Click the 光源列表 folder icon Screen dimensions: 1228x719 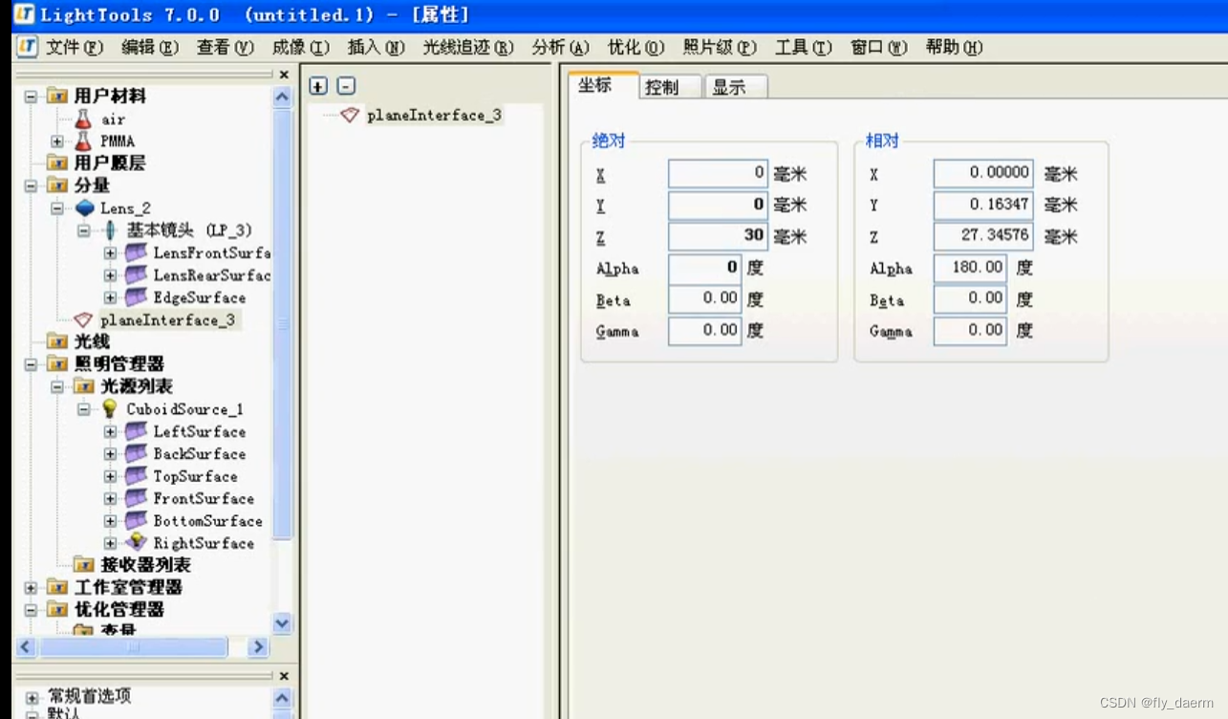point(84,386)
